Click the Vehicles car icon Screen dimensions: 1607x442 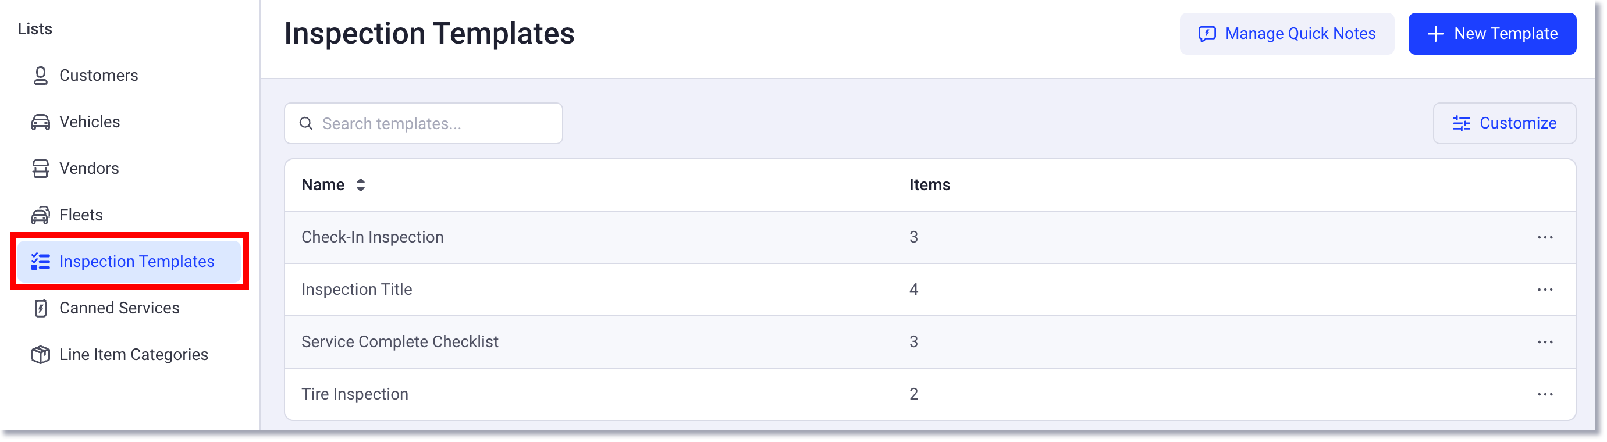[40, 122]
